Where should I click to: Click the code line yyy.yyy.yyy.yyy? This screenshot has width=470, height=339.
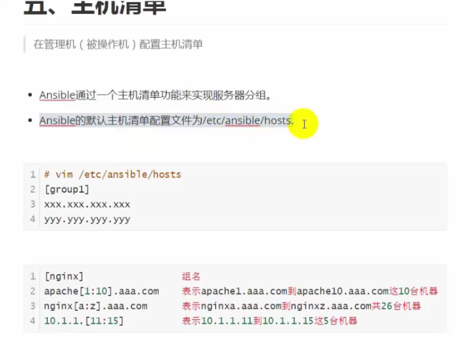(87, 220)
